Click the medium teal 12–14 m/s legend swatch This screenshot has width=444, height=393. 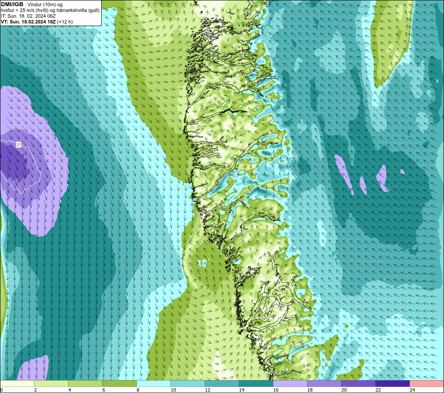[x=222, y=383]
